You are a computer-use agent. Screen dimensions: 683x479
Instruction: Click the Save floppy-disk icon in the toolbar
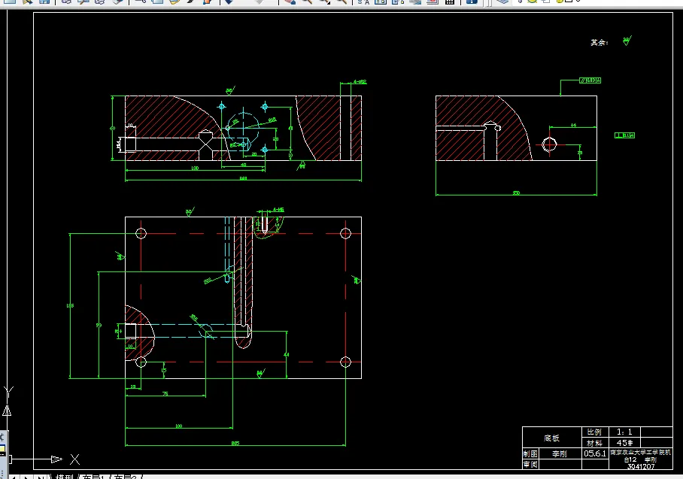pos(44,2)
